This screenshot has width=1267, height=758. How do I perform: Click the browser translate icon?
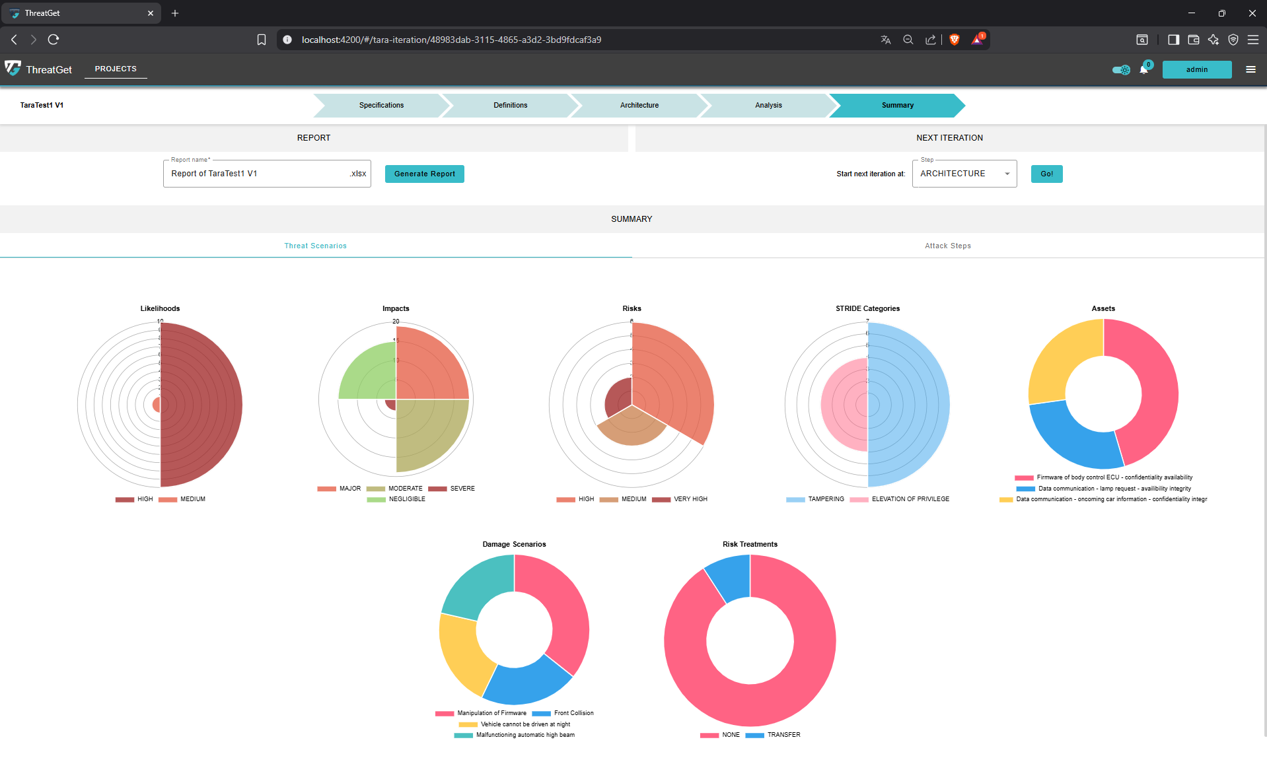point(886,40)
